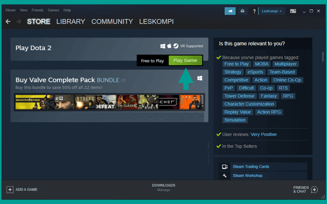The image size is (327, 204).
Task: Click the Action tag
Action: coord(261,80)
